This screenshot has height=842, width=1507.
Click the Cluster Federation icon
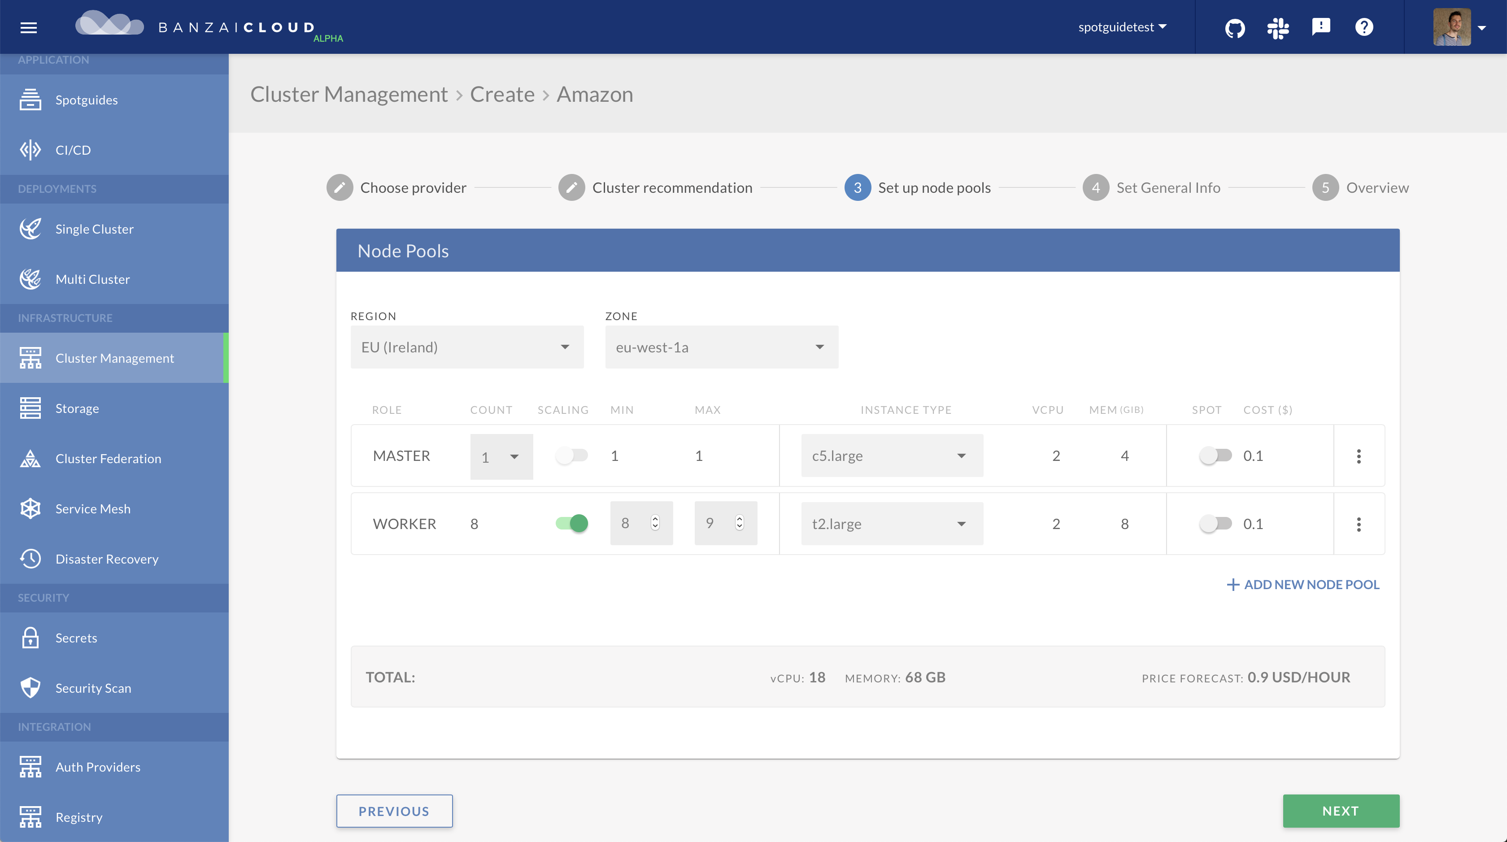click(30, 458)
